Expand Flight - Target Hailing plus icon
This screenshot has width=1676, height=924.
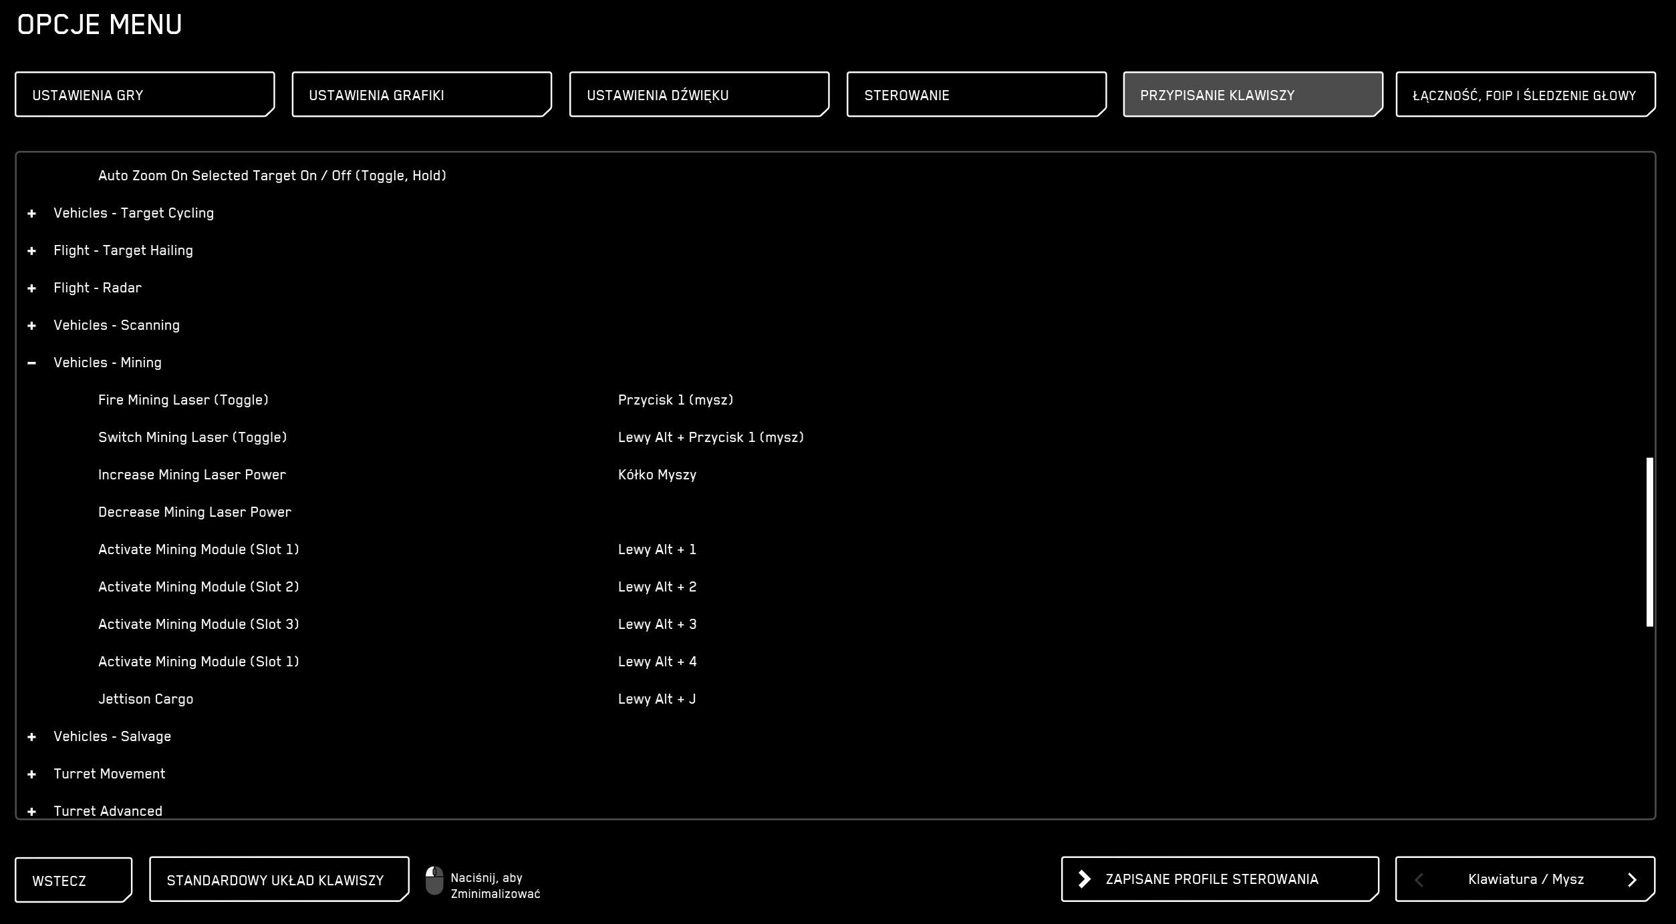[x=31, y=251]
